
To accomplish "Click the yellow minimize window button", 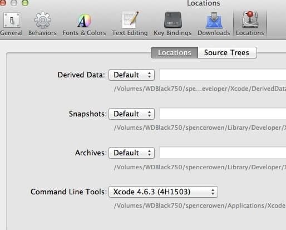I will tap(14, 2).
